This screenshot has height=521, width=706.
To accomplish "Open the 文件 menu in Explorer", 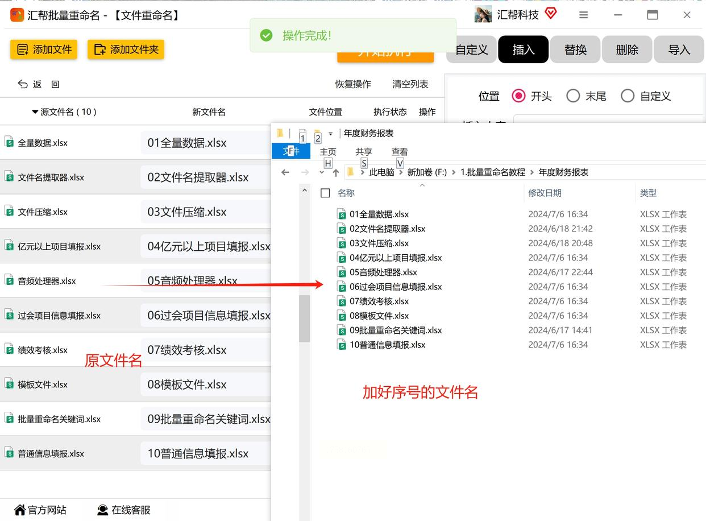I will (291, 151).
